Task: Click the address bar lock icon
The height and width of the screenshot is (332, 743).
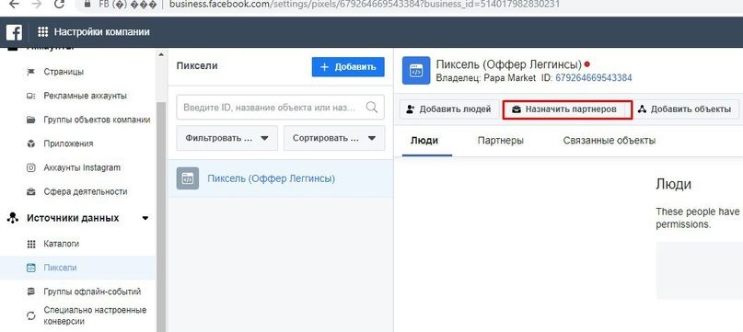Action: 87,4
